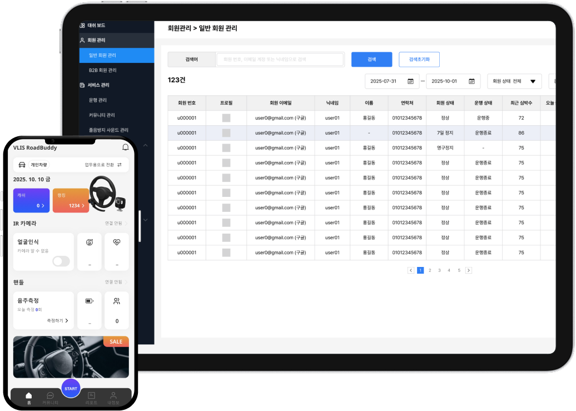Select 일반 회원 관리 in sidebar

pos(102,56)
